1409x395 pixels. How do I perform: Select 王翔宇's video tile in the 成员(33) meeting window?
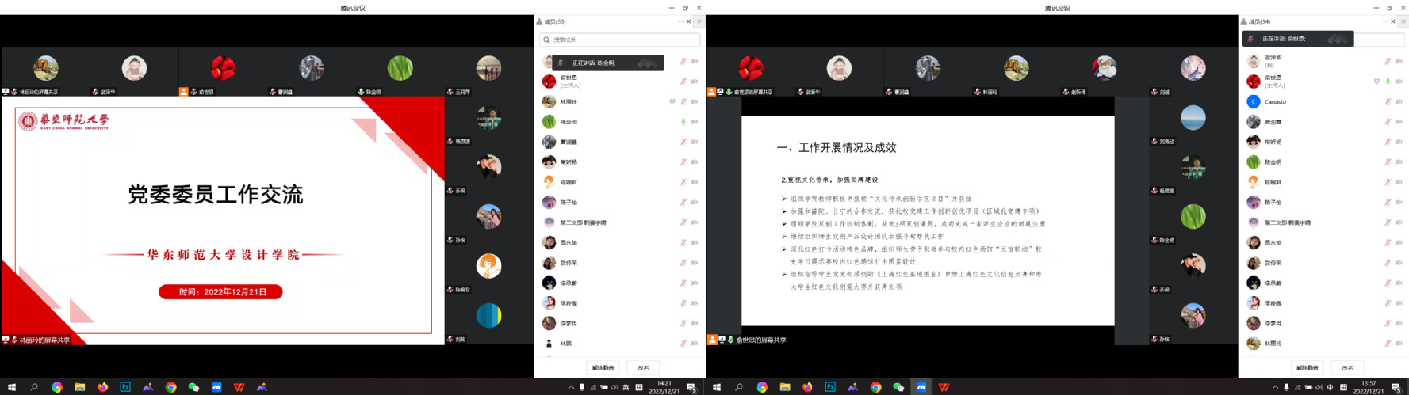tap(488, 72)
